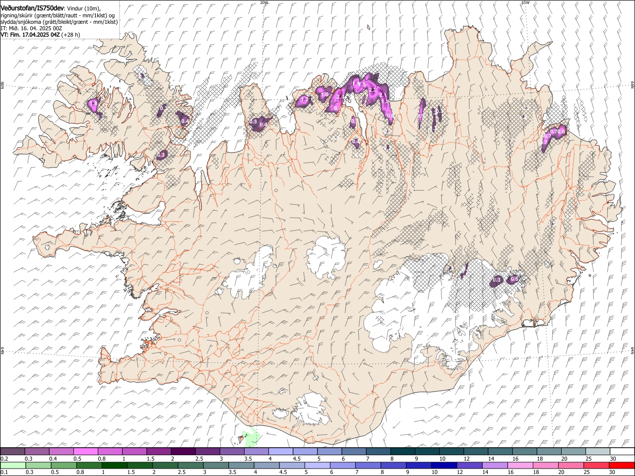
Task: Pick the white top-row swatch after 30
Action: [x=622, y=451]
